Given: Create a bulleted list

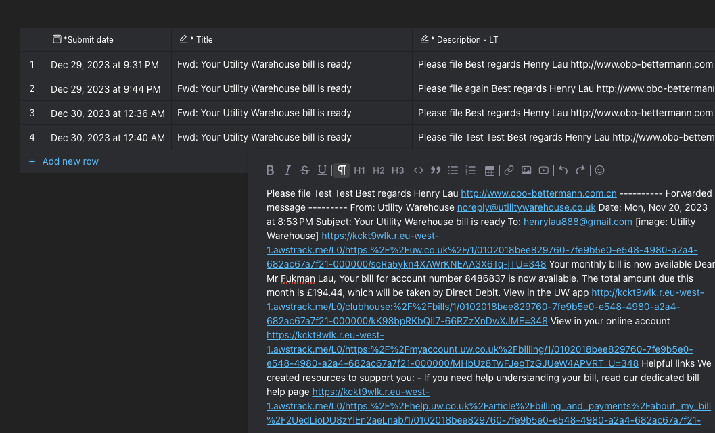Looking at the screenshot, I should 453,170.
